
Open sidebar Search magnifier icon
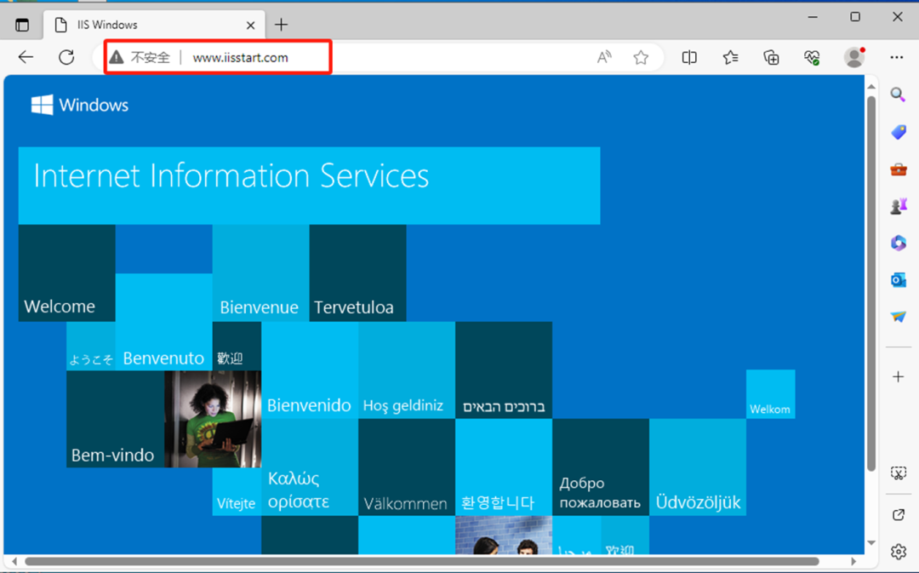898,95
